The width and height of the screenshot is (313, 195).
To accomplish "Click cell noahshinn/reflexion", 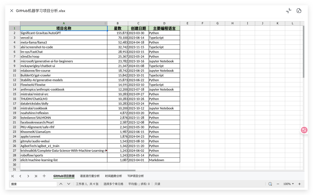I will 64,113.
